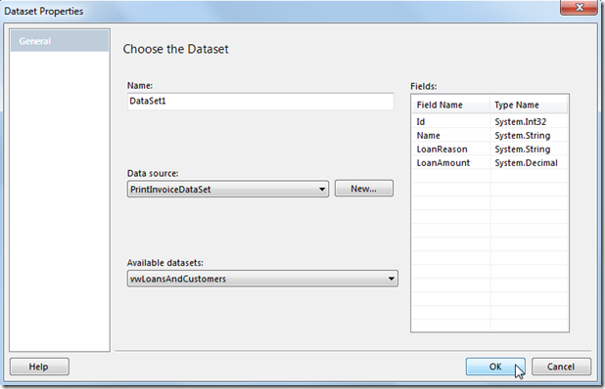Click the Name field containing DataSet1
Viewport: 605px width, 389px height.
[x=260, y=101]
